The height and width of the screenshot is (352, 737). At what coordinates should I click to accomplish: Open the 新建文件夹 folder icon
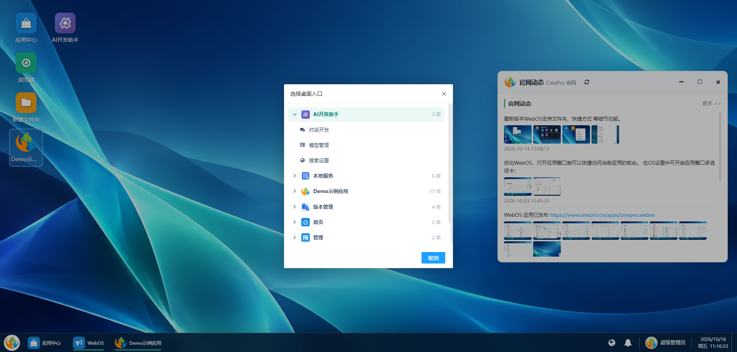pyautogui.click(x=26, y=107)
